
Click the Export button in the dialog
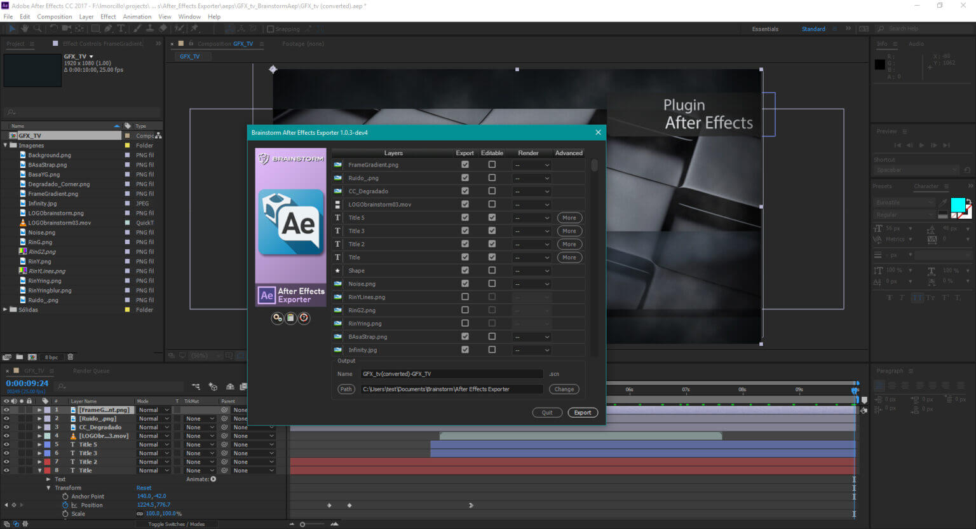pos(582,413)
